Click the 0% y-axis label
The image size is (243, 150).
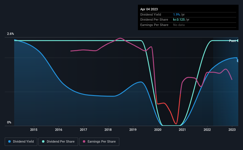9,122
